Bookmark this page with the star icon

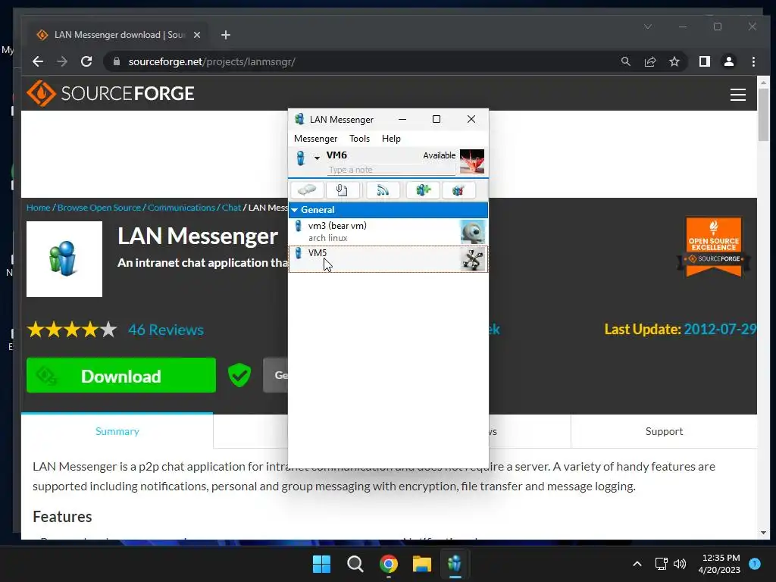click(674, 61)
